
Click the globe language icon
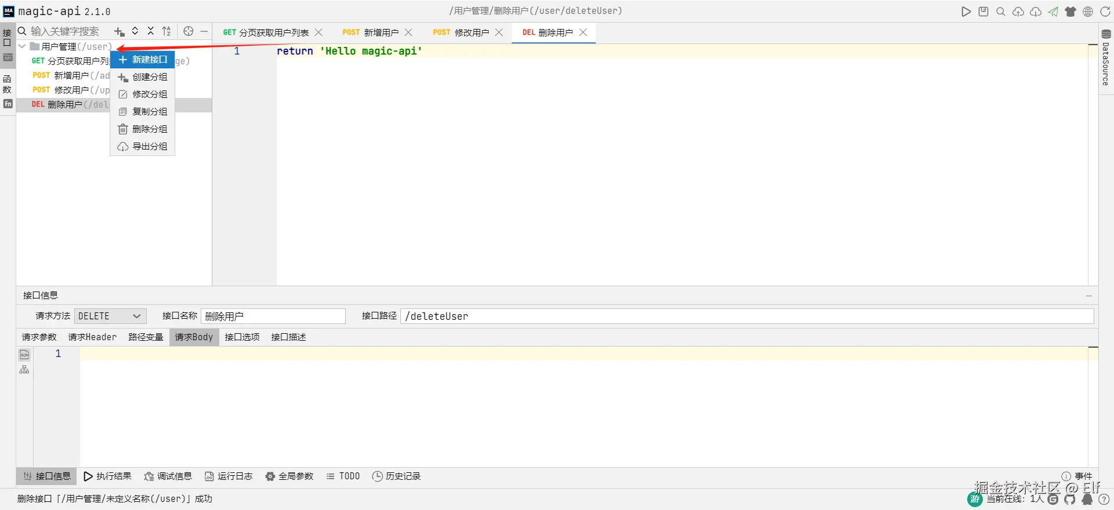[1088, 12]
